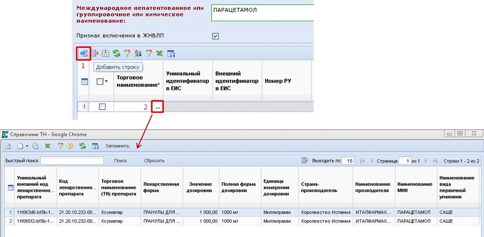Open the ellipsis lookup button in the Торговое наименование cell
The height and width of the screenshot is (237, 484).
click(x=157, y=107)
